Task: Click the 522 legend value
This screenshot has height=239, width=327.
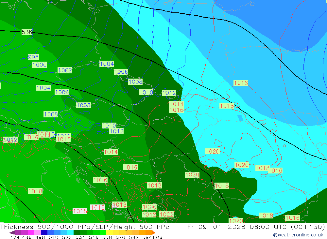Action: pyautogui.click(x=67, y=237)
